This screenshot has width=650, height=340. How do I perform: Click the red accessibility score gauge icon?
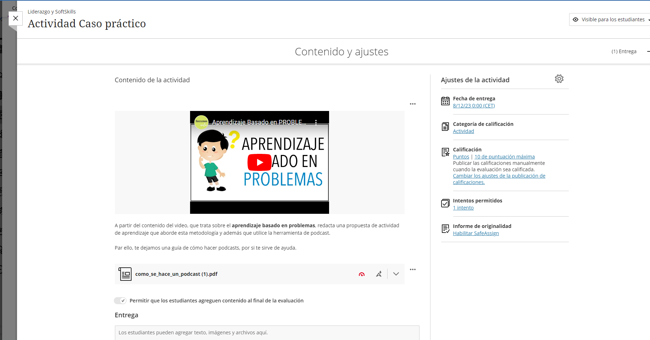click(362, 274)
